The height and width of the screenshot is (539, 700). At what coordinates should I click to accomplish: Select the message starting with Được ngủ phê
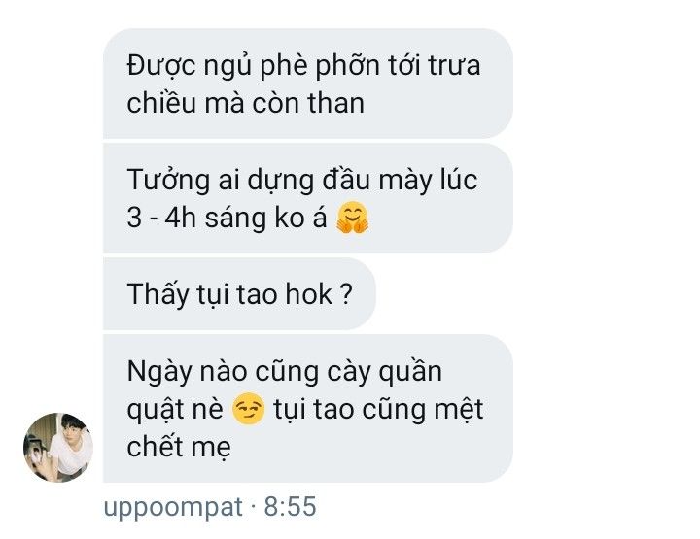click(x=308, y=84)
